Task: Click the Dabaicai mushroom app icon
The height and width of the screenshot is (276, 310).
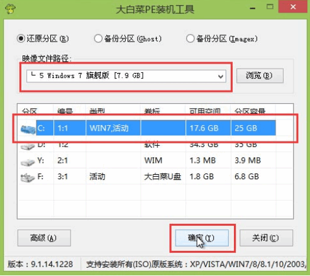Action: (10, 9)
